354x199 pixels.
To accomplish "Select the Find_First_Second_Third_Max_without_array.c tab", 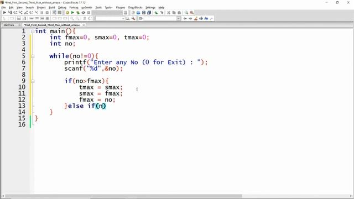I will pos(51,25).
